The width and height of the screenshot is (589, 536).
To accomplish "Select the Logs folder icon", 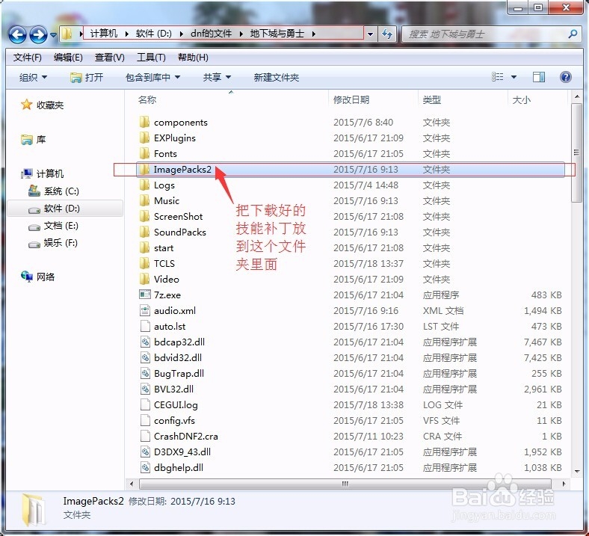I will (x=144, y=185).
